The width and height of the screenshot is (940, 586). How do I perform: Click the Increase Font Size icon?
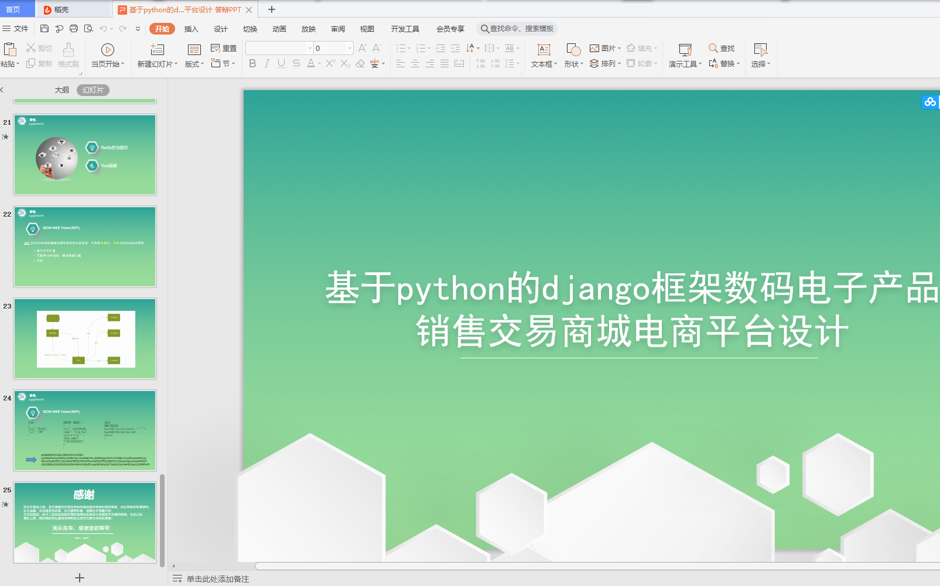pos(363,48)
